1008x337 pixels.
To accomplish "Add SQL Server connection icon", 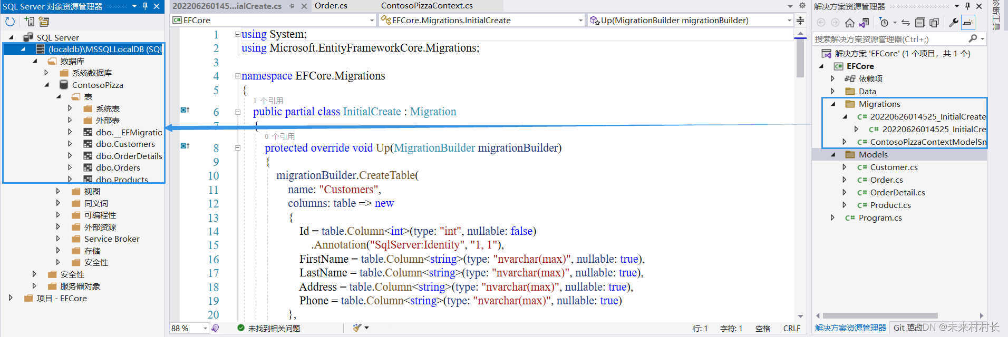I will (29, 22).
